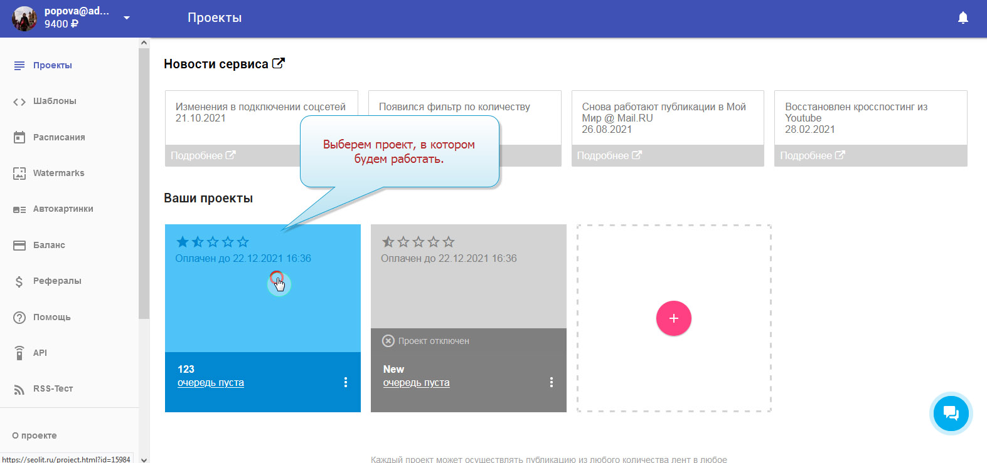987x463 pixels.
Task: Open the live chat bubble icon
Action: coord(951,414)
